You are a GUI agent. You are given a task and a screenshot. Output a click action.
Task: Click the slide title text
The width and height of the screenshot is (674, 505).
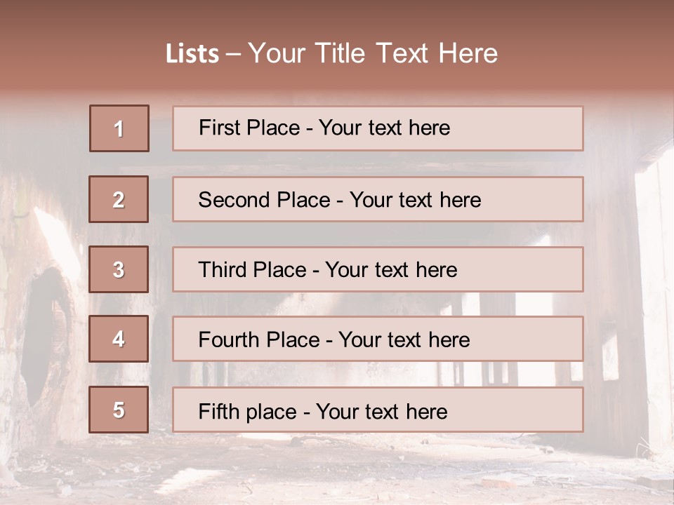331,53
